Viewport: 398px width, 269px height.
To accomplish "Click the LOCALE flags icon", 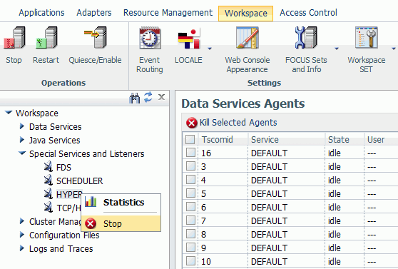I will pos(189,38).
